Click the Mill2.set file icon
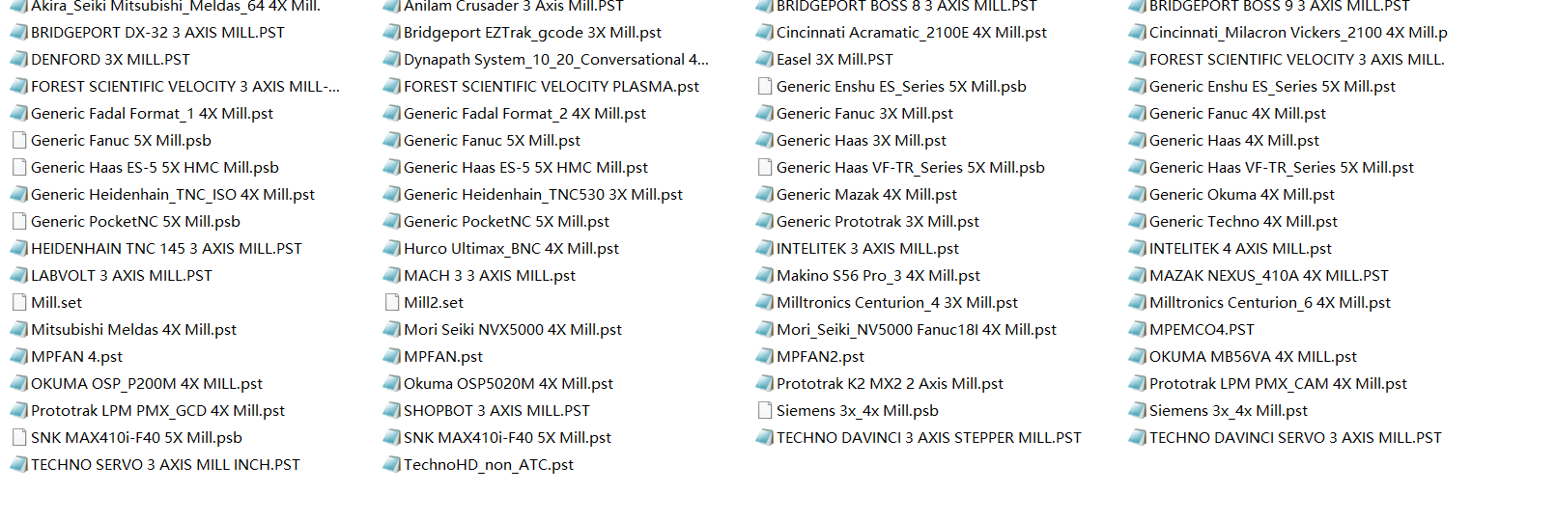Viewport: 1556px width, 521px height. (391, 302)
